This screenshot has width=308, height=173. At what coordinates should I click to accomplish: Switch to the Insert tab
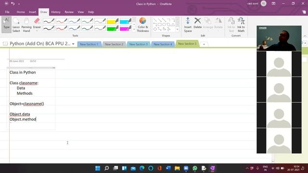[x=32, y=12]
